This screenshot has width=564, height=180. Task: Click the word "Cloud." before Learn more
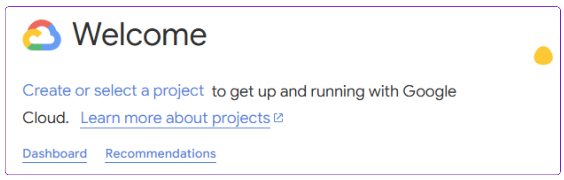[46, 118]
